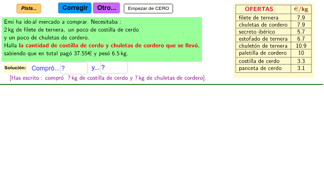Click the price 5.7 for secreto ibérico
This screenshot has height=178, width=324.
pyautogui.click(x=301, y=31)
